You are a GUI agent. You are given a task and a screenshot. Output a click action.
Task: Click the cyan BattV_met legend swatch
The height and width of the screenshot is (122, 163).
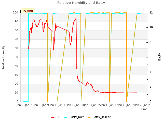[x=66, y=117]
